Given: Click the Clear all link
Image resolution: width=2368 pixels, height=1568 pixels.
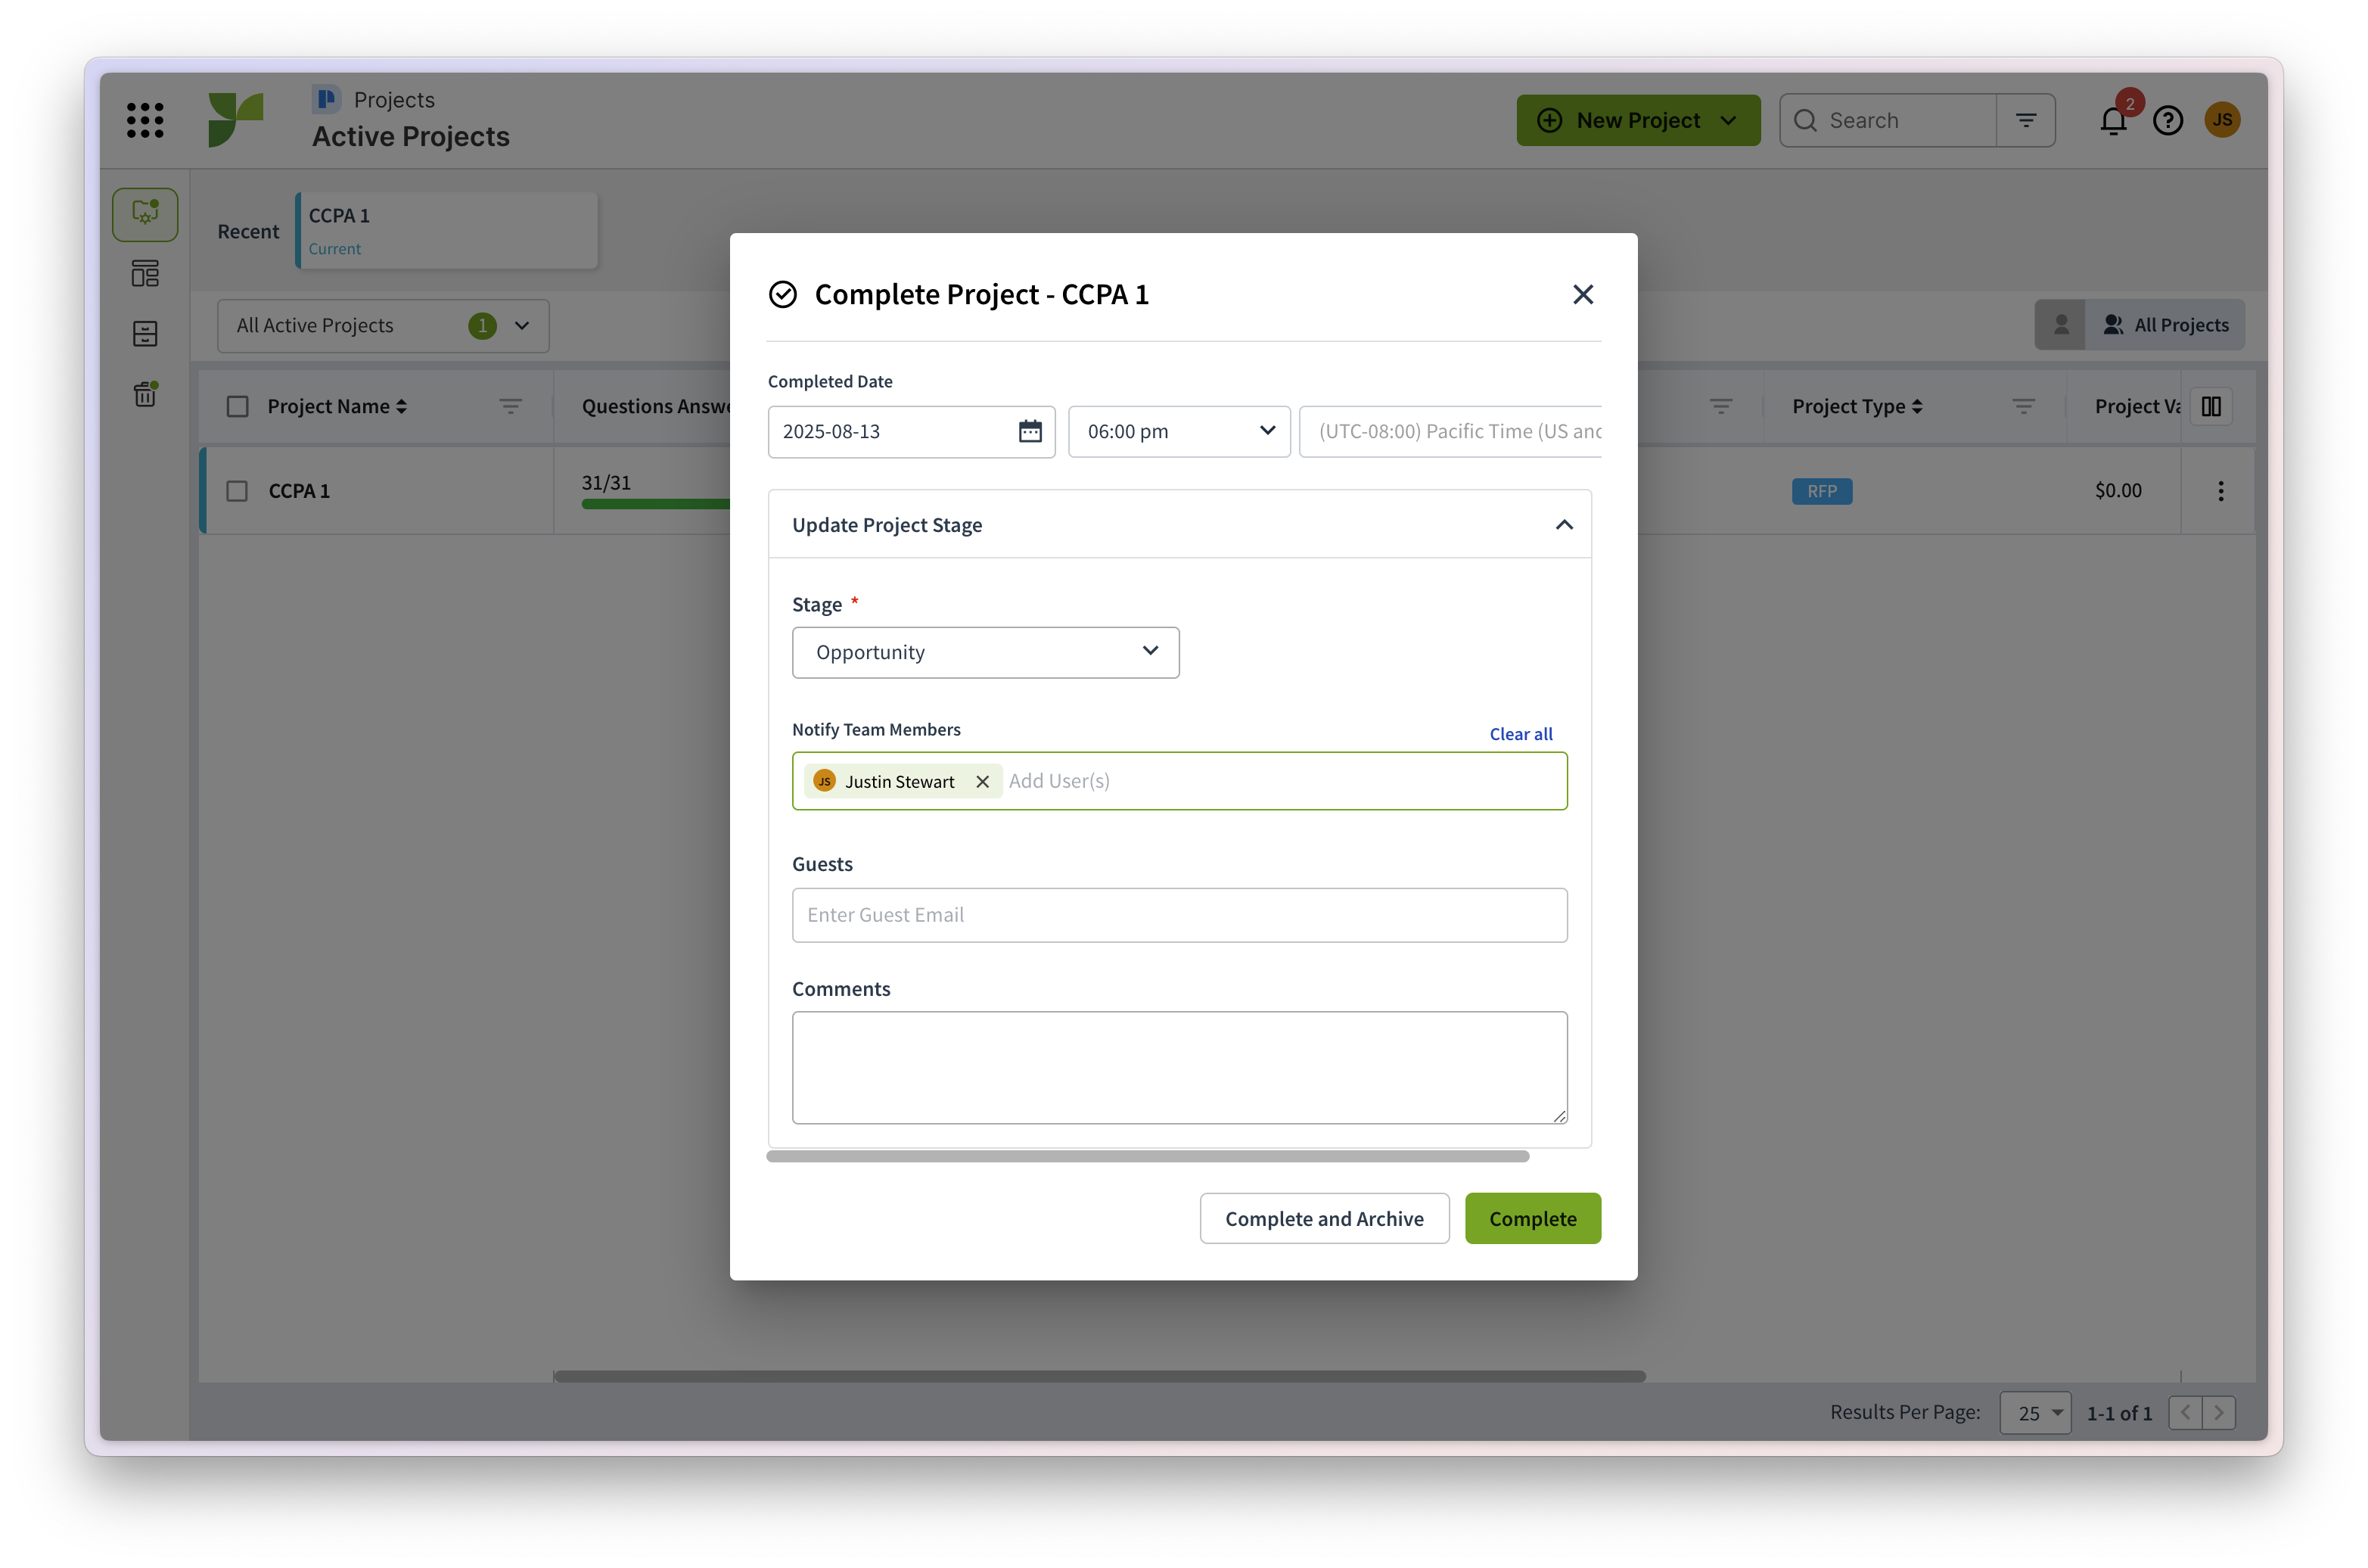Looking at the screenshot, I should click(x=1521, y=734).
